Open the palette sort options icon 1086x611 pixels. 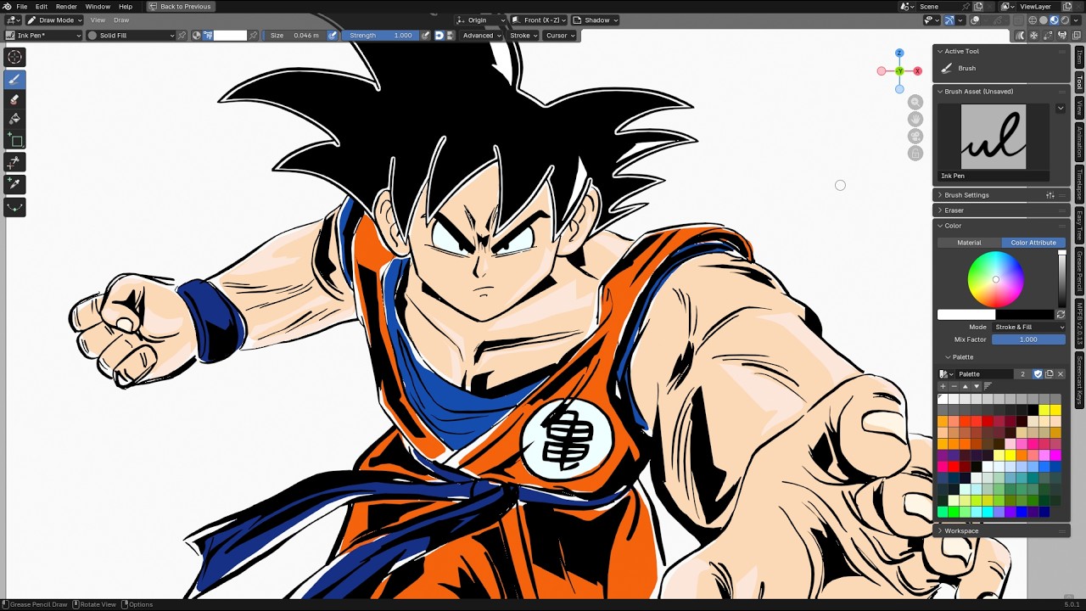point(987,386)
